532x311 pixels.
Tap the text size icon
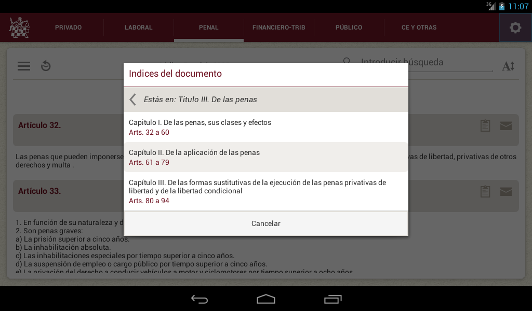click(x=508, y=66)
